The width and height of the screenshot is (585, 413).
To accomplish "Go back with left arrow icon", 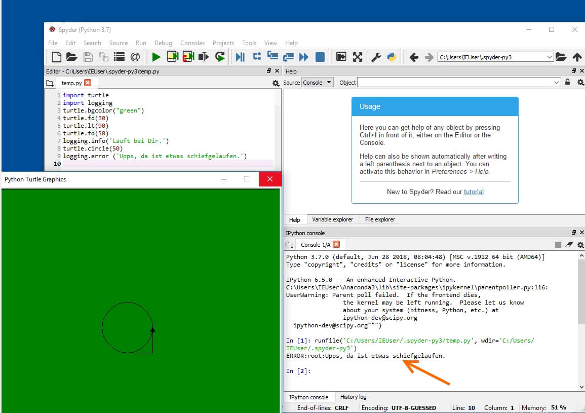I will pos(414,57).
